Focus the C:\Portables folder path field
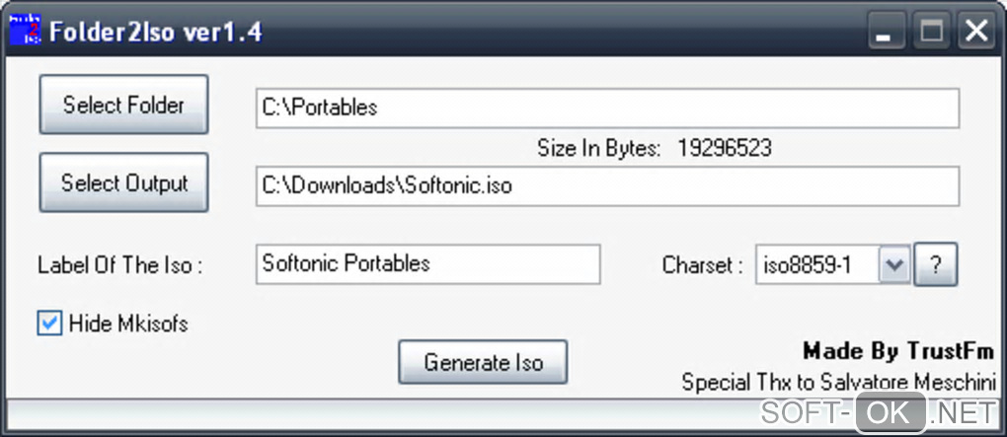 pos(606,108)
